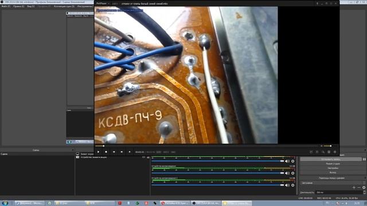Toggle the eye icon of 'Устройство захвата видео' source
367x206 pixels.
[144, 157]
